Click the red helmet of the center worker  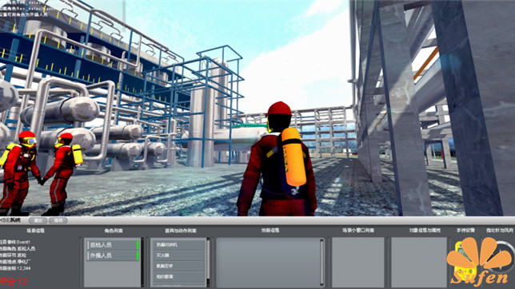pos(279,109)
